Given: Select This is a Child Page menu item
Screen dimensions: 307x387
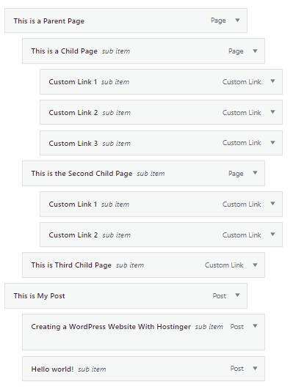Looking at the screenshot, I should [x=143, y=51].
